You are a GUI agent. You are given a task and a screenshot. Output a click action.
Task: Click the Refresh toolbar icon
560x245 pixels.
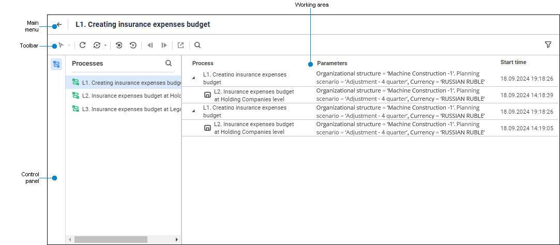tap(83, 45)
